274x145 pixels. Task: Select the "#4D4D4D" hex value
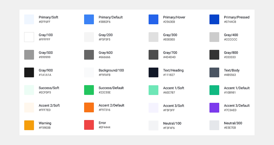pos(169,57)
